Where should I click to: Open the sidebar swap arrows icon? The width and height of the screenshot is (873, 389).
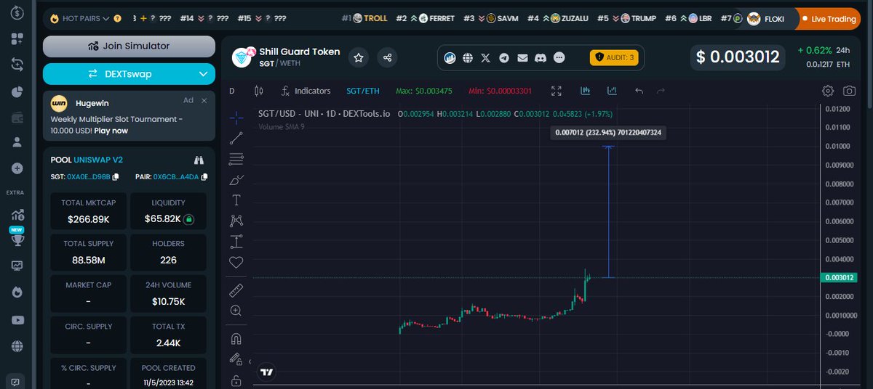pos(17,65)
